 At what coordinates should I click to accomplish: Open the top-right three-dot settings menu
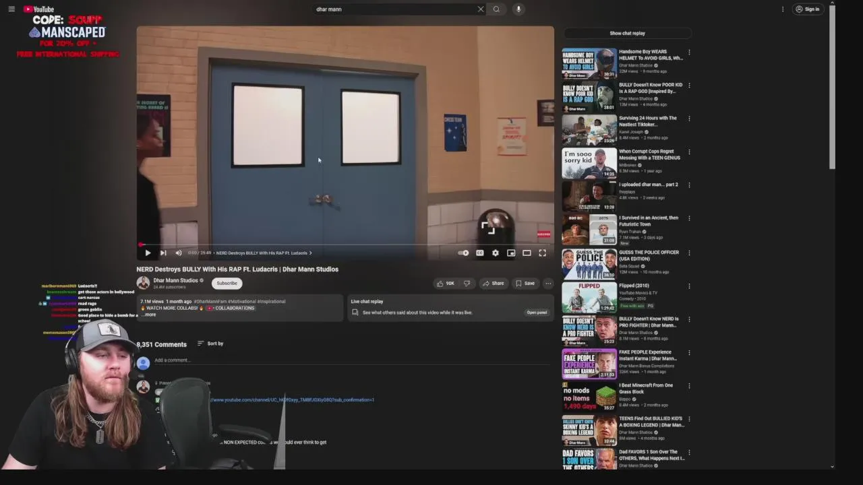pos(783,9)
